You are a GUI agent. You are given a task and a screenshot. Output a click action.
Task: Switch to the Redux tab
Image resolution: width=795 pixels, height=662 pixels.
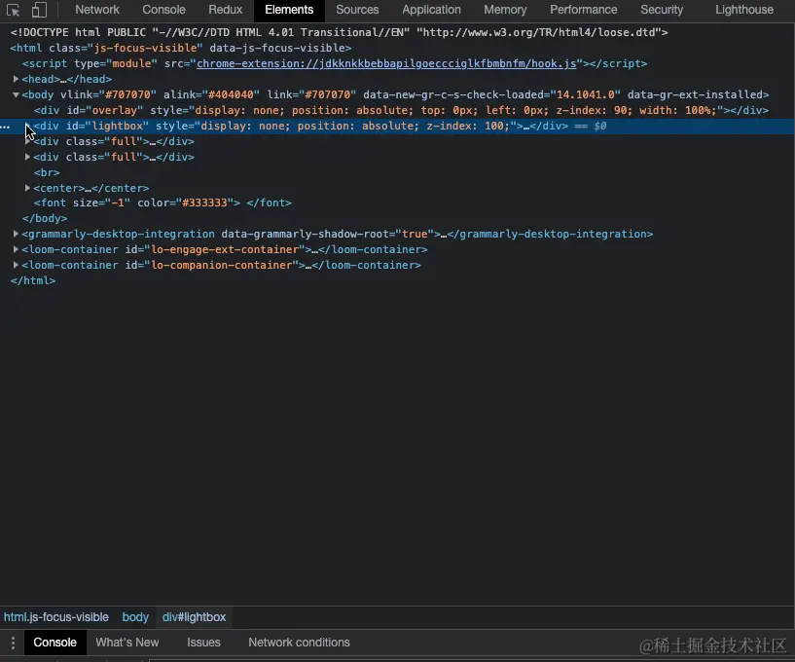pyautogui.click(x=225, y=10)
